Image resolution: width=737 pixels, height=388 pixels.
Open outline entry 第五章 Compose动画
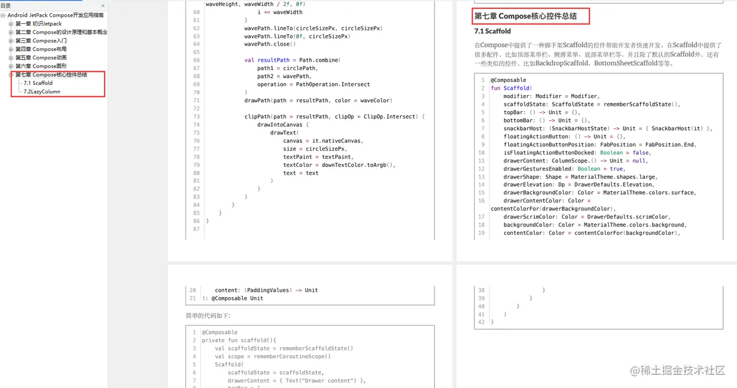pos(41,58)
